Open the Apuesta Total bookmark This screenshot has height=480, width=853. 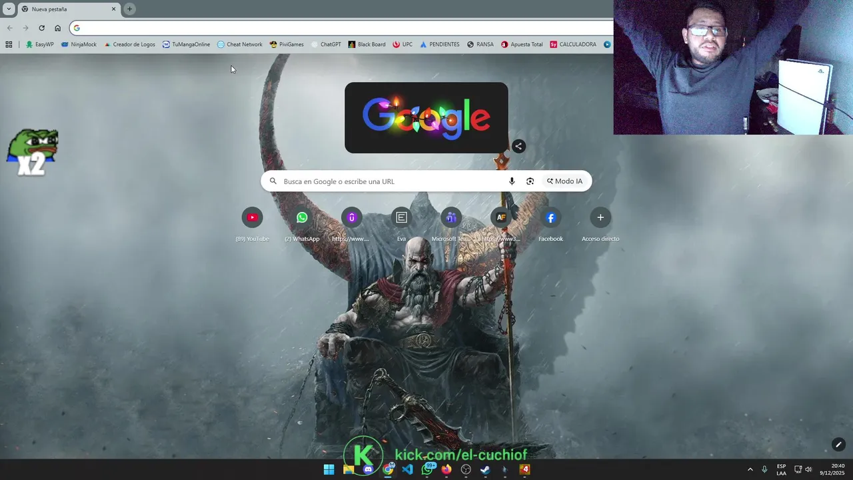click(522, 45)
